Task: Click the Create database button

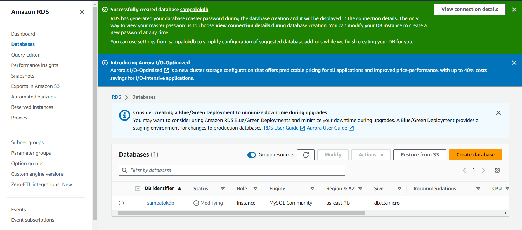Action: 475,155
